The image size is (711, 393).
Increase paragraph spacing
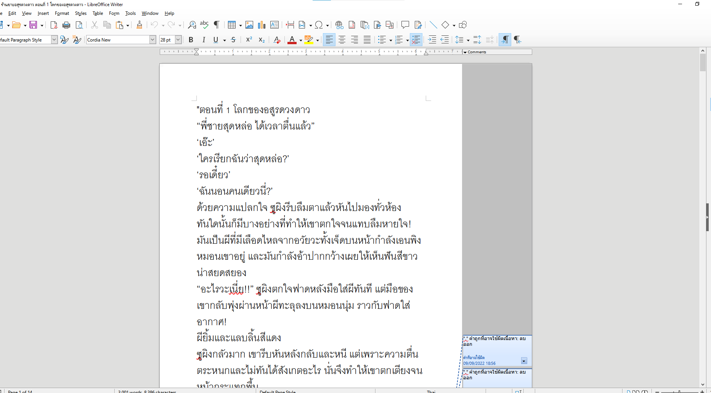[477, 40]
